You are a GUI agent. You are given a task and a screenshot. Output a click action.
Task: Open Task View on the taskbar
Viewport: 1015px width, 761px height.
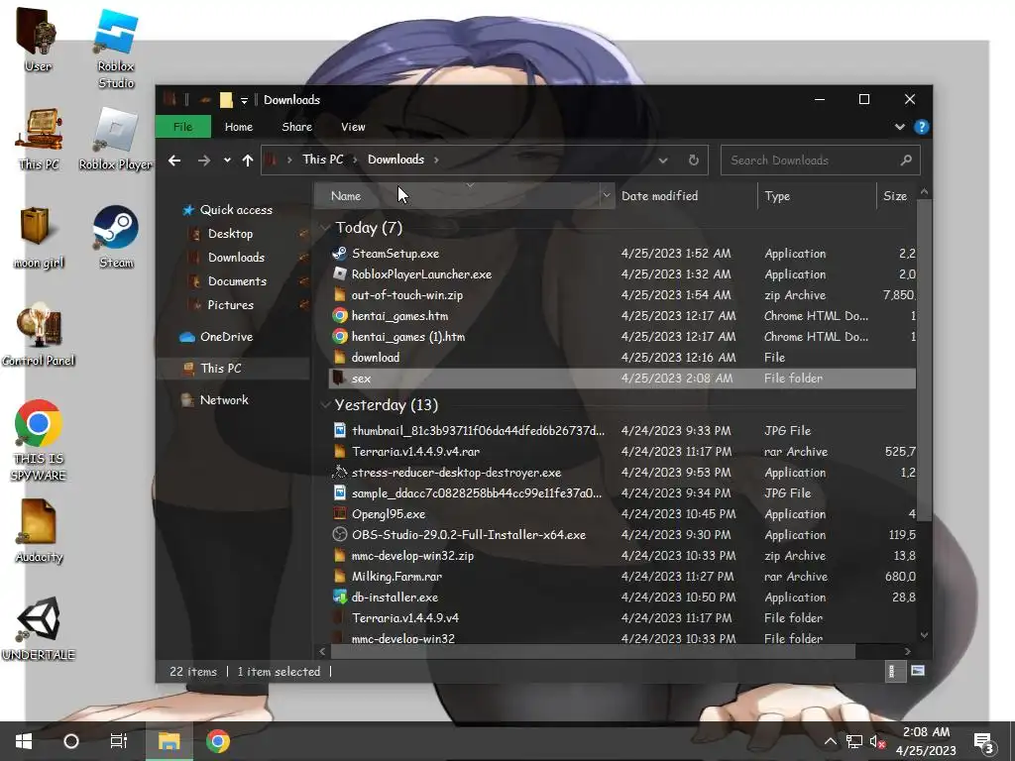[119, 741]
